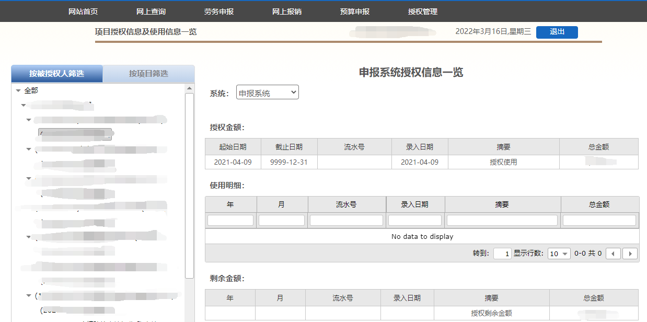
Task: Go to previous page in 使用明细 pager
Action: pyautogui.click(x=614, y=254)
